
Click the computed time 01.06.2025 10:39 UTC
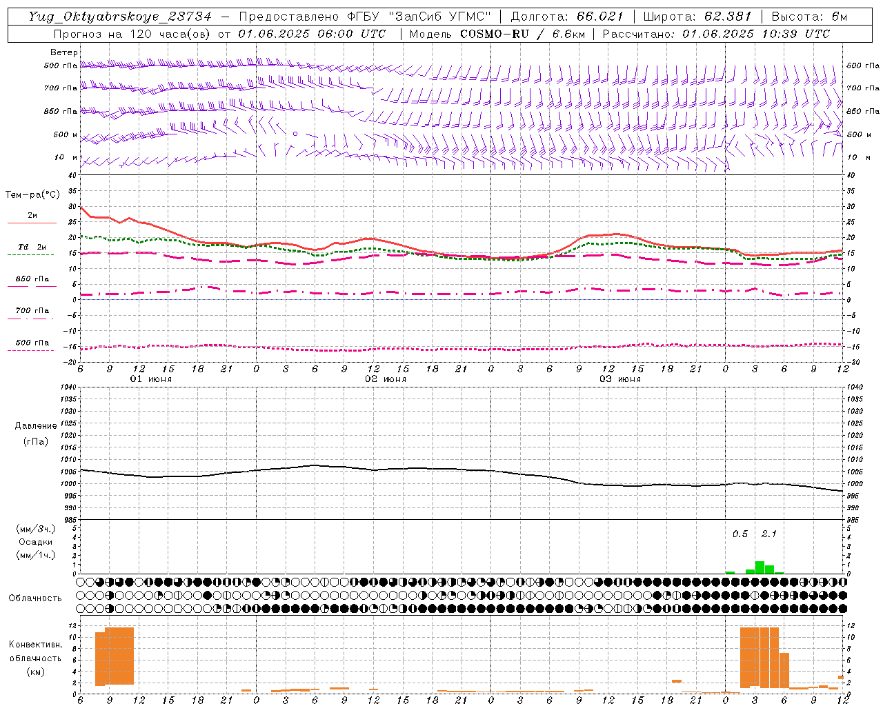pyautogui.click(x=756, y=34)
